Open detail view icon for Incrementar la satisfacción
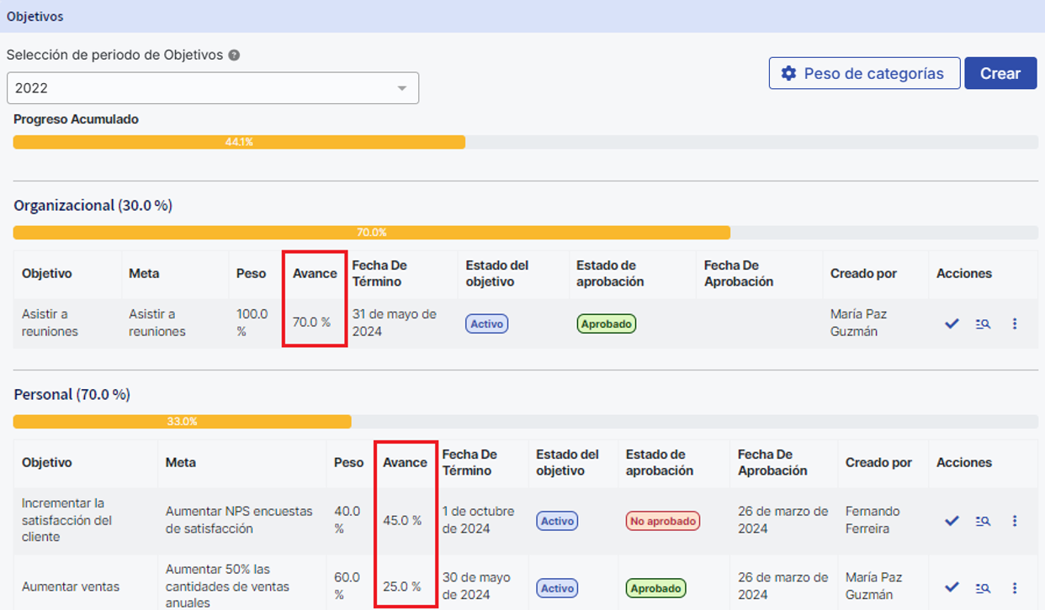Image resolution: width=1045 pixels, height=610 pixels. click(983, 521)
